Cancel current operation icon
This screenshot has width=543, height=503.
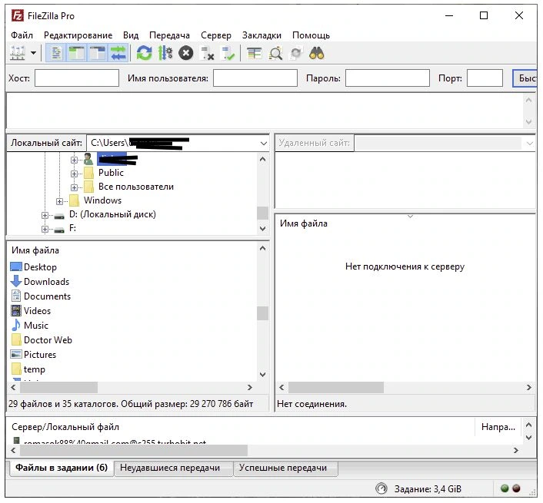186,53
